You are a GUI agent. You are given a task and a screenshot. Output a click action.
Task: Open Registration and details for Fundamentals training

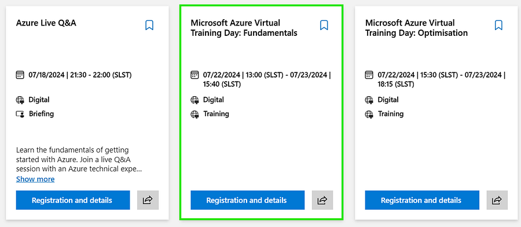click(248, 200)
